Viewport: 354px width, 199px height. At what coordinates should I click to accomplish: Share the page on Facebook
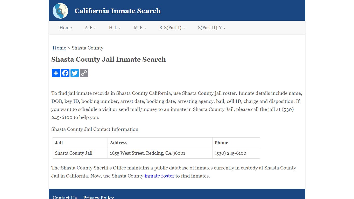pos(65,73)
